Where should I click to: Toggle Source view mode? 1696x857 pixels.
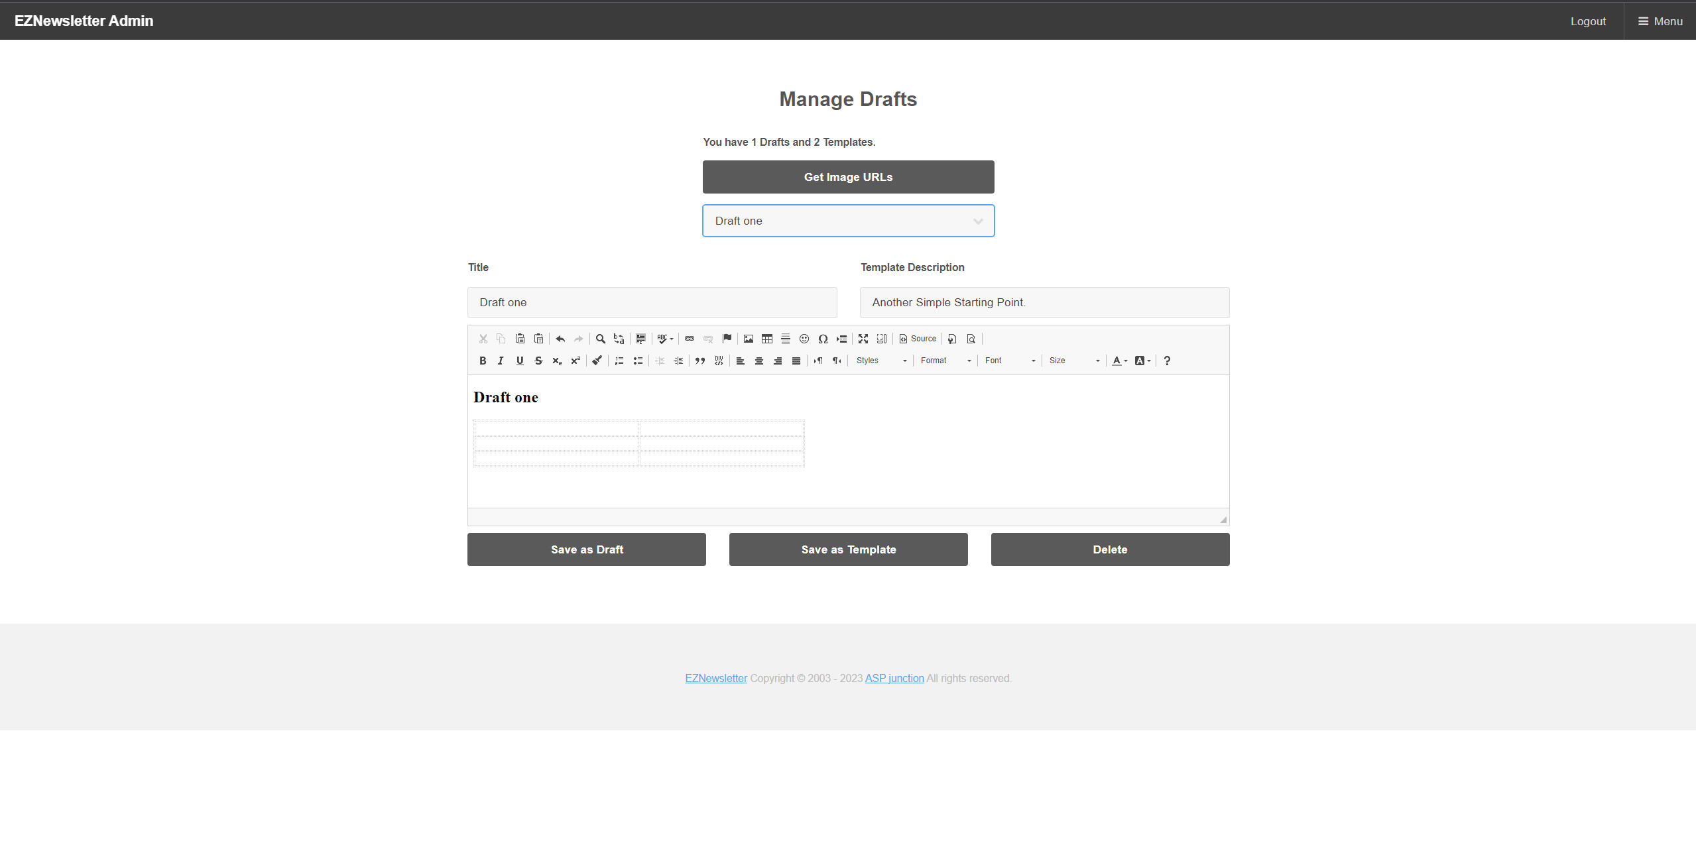[x=918, y=339]
